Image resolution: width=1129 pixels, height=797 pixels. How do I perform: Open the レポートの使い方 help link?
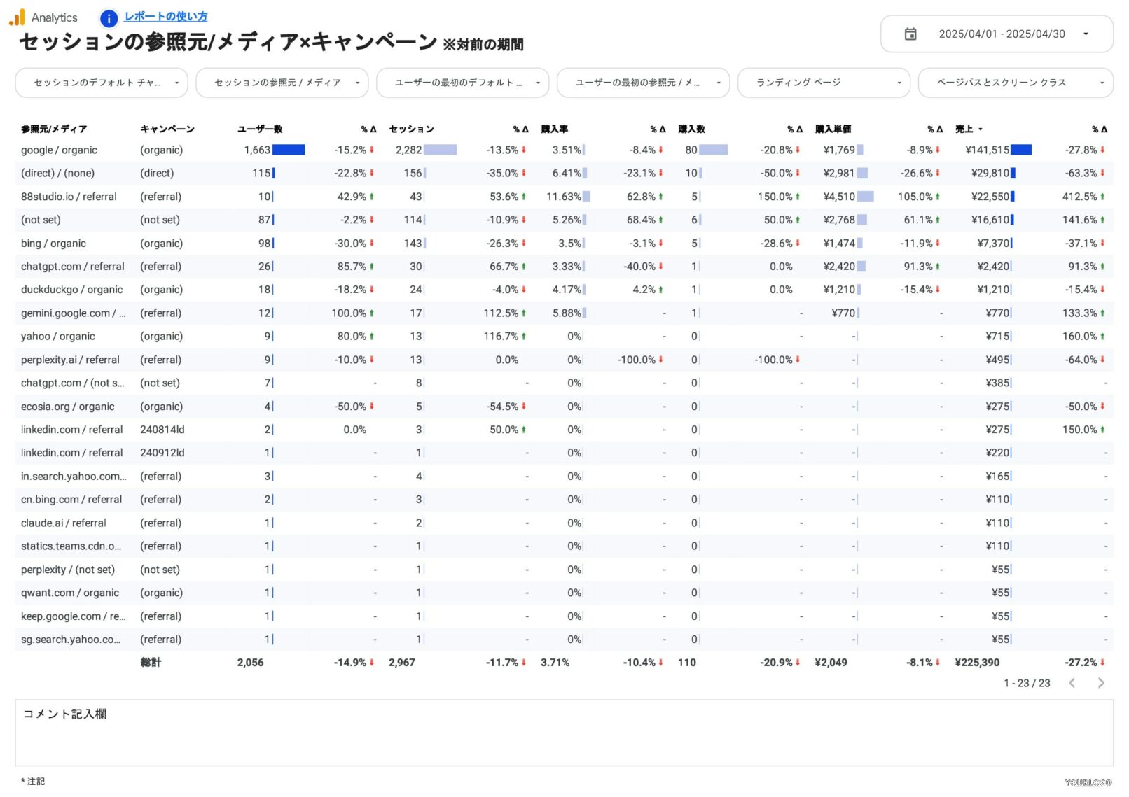pos(165,15)
